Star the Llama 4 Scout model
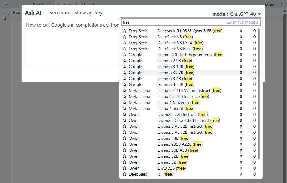This screenshot has width=287, height=183. point(124,108)
